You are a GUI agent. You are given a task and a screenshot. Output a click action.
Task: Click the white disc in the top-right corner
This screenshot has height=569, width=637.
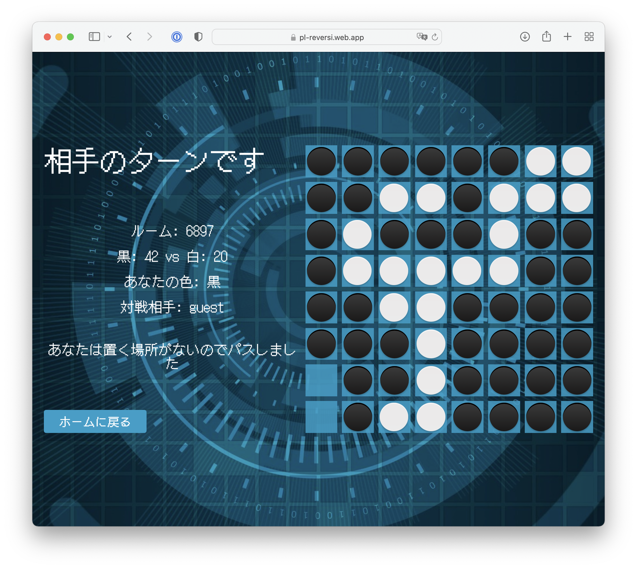[577, 161]
